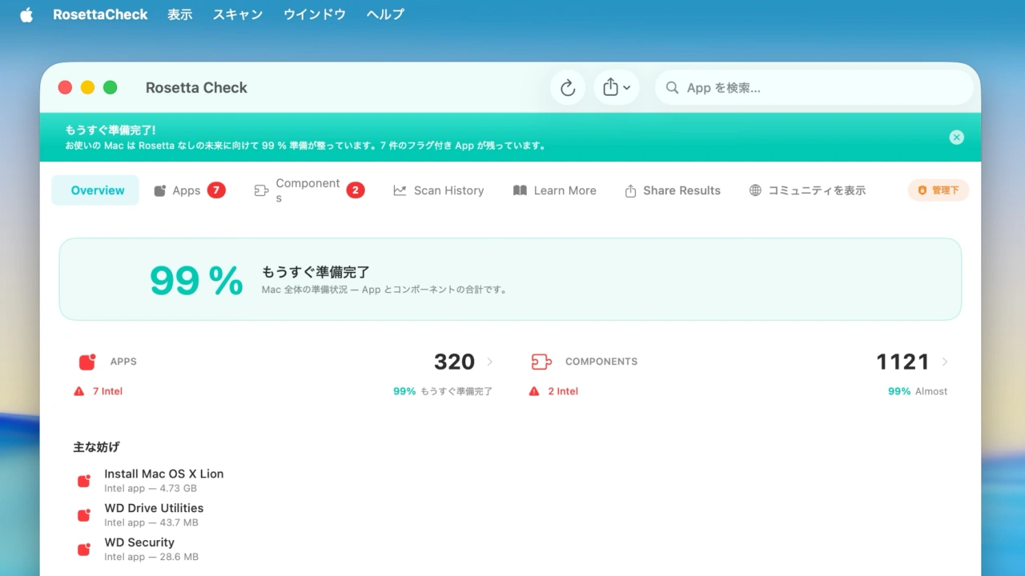Open the Scan History tab
Viewport: 1025px width, 576px height.
coord(439,190)
